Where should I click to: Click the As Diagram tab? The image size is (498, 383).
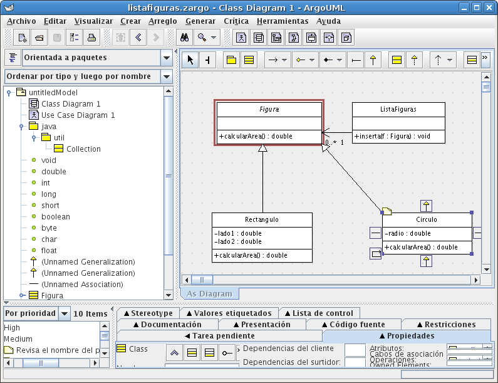click(x=209, y=294)
